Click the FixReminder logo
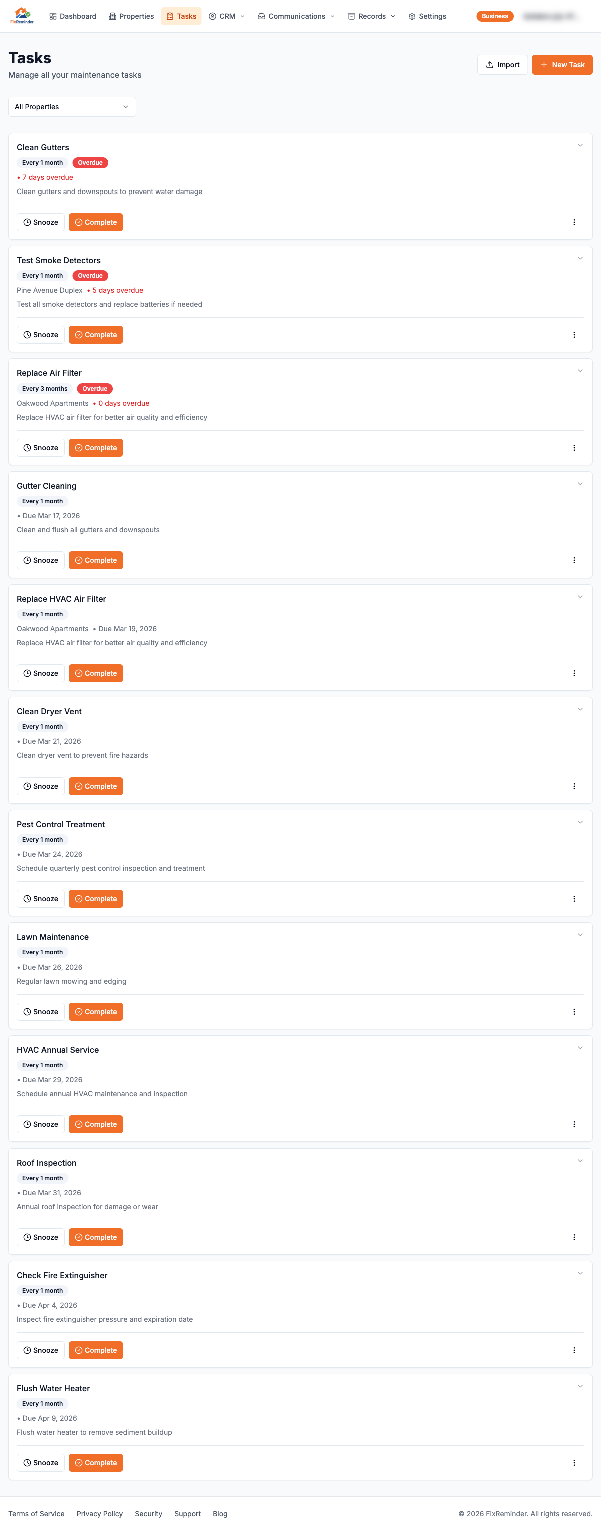Image resolution: width=601 pixels, height=1531 pixels. [x=21, y=16]
